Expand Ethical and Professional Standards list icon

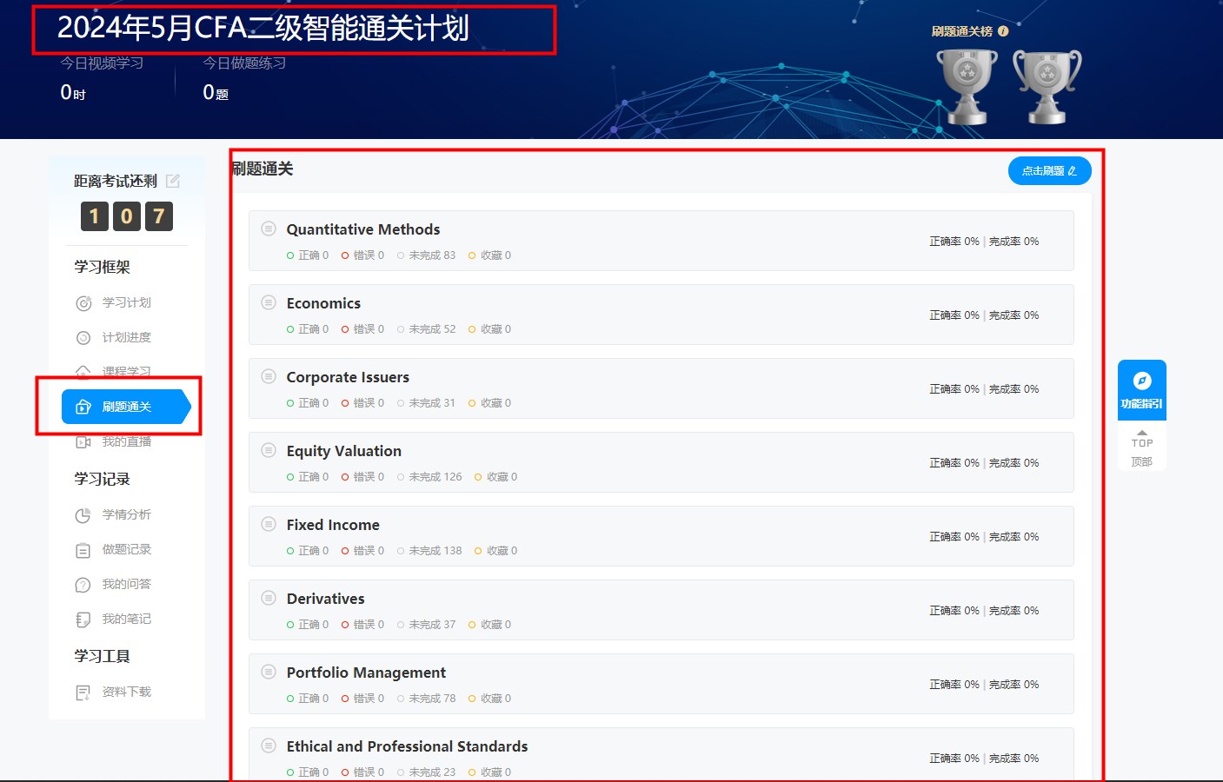click(269, 746)
